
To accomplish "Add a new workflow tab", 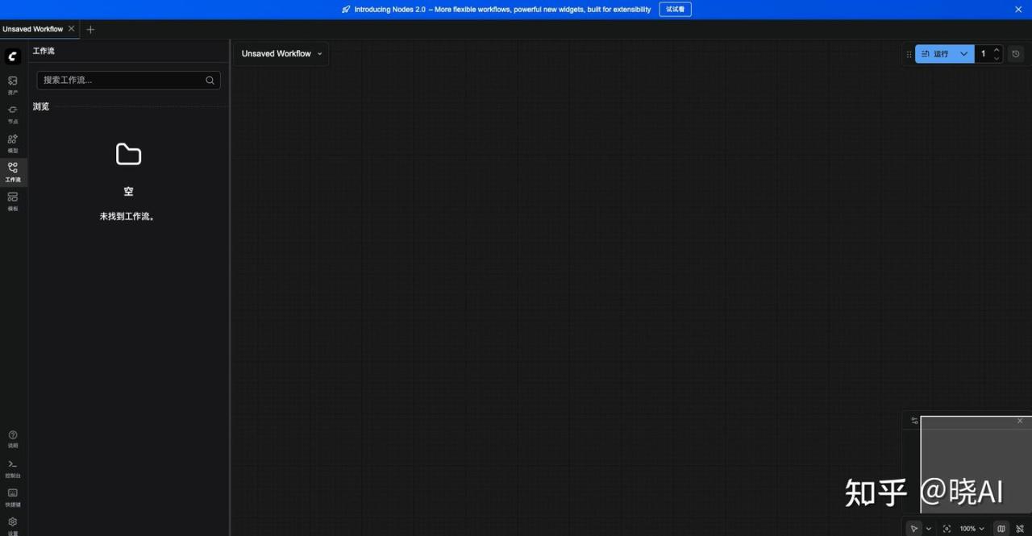I will coord(90,29).
